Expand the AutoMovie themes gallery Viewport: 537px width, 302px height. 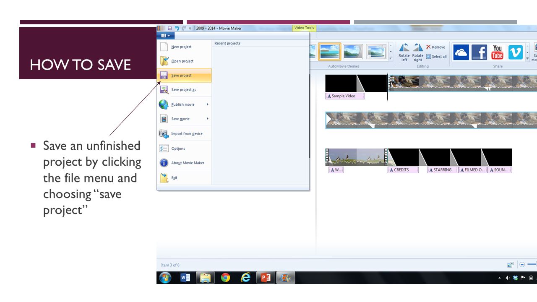tap(391, 58)
